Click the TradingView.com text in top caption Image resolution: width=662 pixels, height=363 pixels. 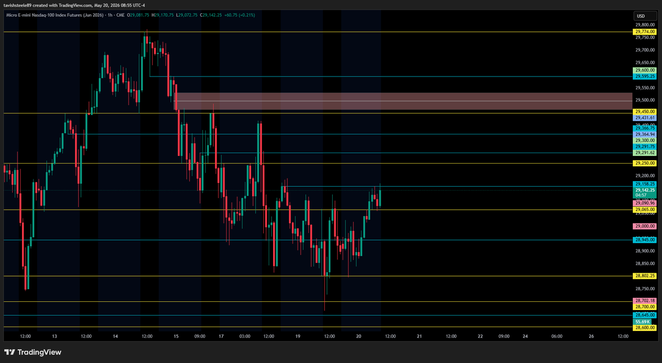[76, 5]
